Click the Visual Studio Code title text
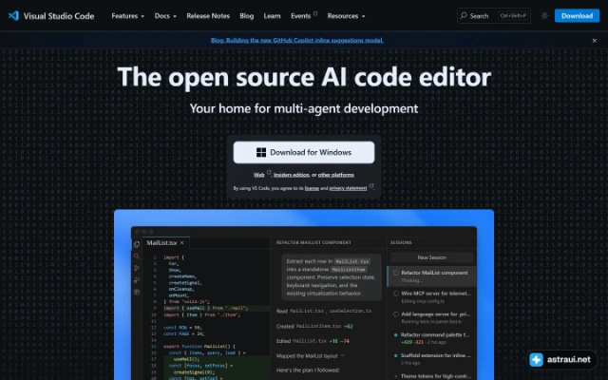The image size is (608, 380). click(59, 16)
